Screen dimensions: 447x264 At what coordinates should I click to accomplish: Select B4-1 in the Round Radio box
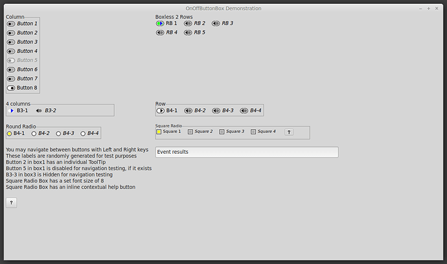coord(16,133)
